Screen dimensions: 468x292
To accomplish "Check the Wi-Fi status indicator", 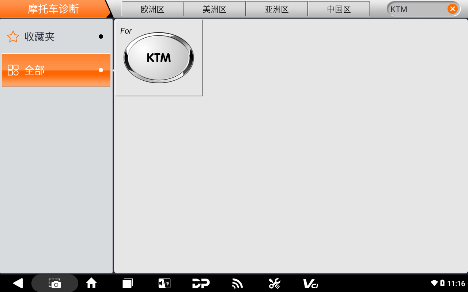I will pyautogui.click(x=434, y=283).
